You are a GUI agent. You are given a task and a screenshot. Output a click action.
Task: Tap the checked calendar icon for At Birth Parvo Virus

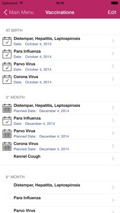tap(7, 67)
